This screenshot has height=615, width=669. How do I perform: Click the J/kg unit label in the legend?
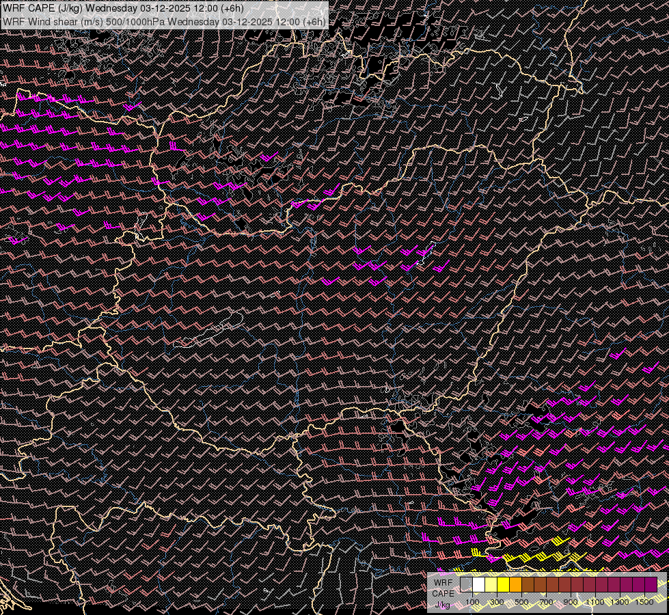click(443, 604)
